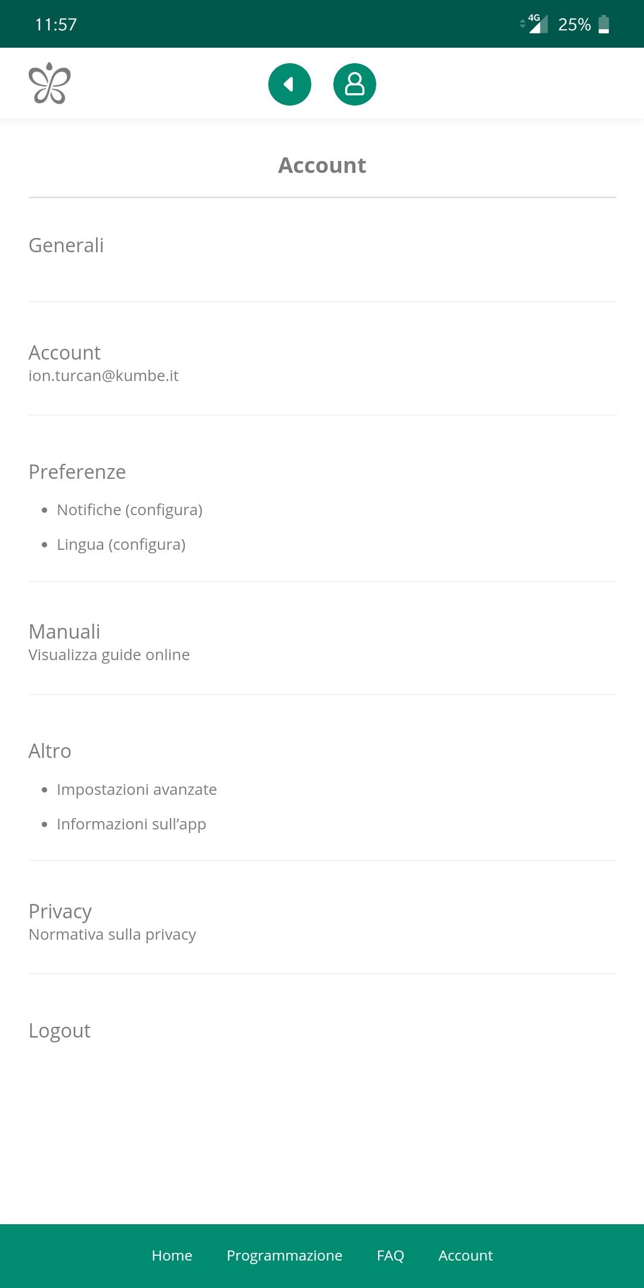Tap account email ion.turcan@kumbe.it
Image resolution: width=644 pixels, height=1288 pixels.
click(x=103, y=376)
